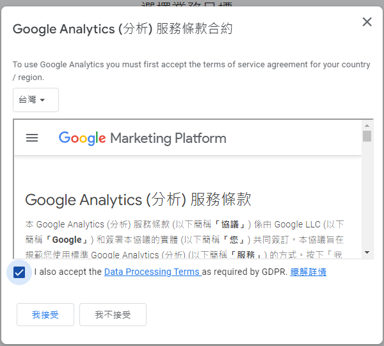384x346 pixels.
Task: Click the Google Analytics (分析) 服務條款 heading
Action: coord(138,199)
